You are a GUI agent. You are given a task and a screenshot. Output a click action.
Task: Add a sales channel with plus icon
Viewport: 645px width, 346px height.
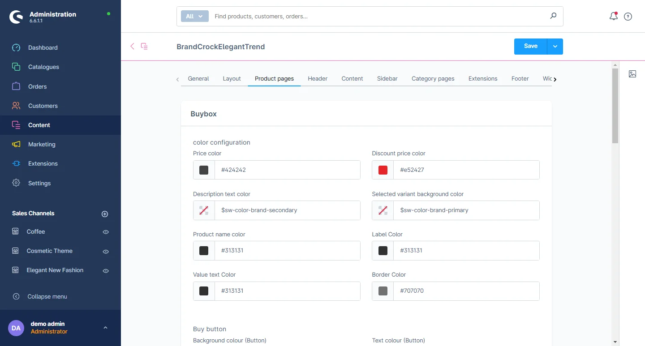click(x=105, y=214)
